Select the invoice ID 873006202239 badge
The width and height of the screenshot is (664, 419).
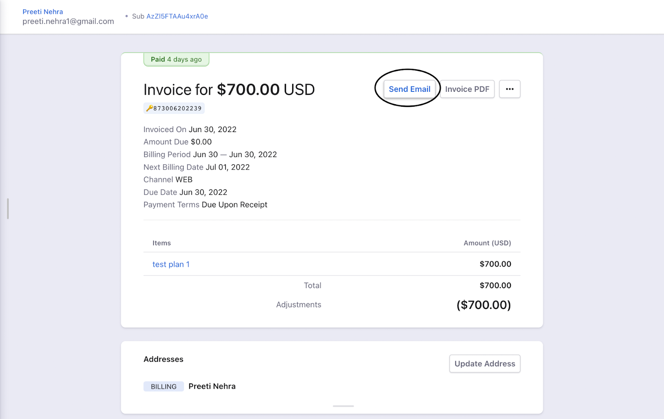coord(178,108)
